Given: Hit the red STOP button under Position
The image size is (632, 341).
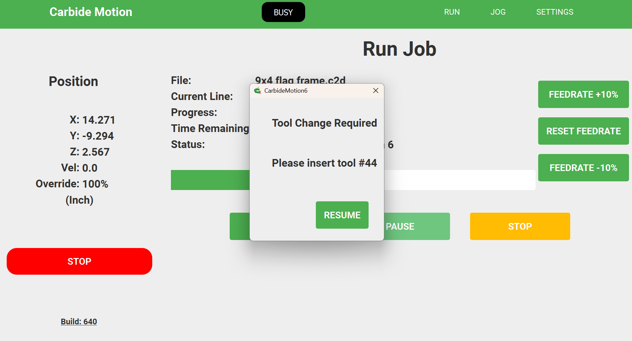Looking at the screenshot, I should click(79, 261).
